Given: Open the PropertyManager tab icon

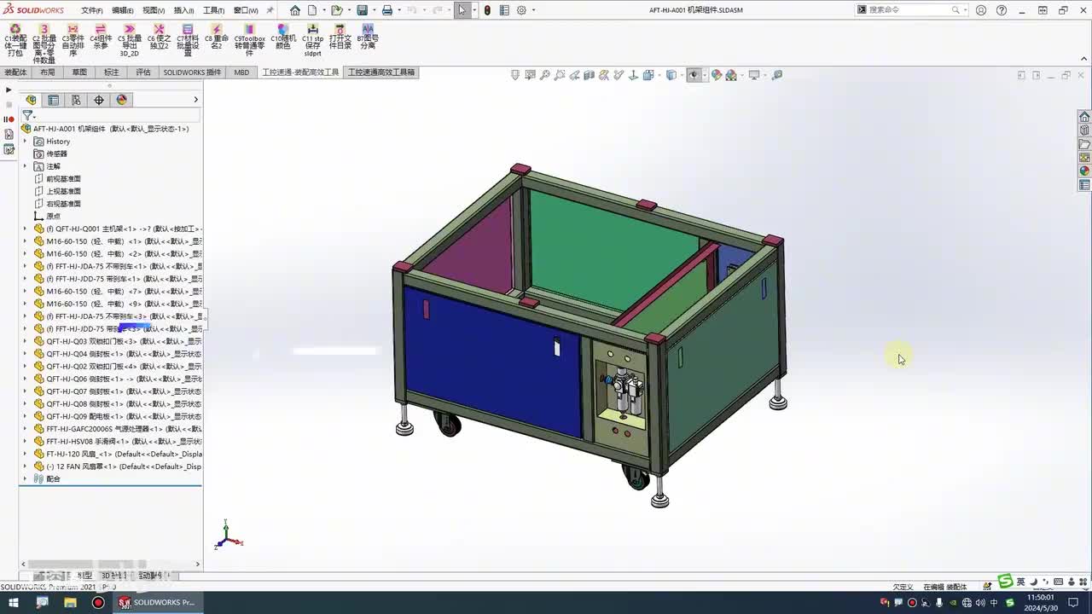Looking at the screenshot, I should pyautogui.click(x=54, y=100).
